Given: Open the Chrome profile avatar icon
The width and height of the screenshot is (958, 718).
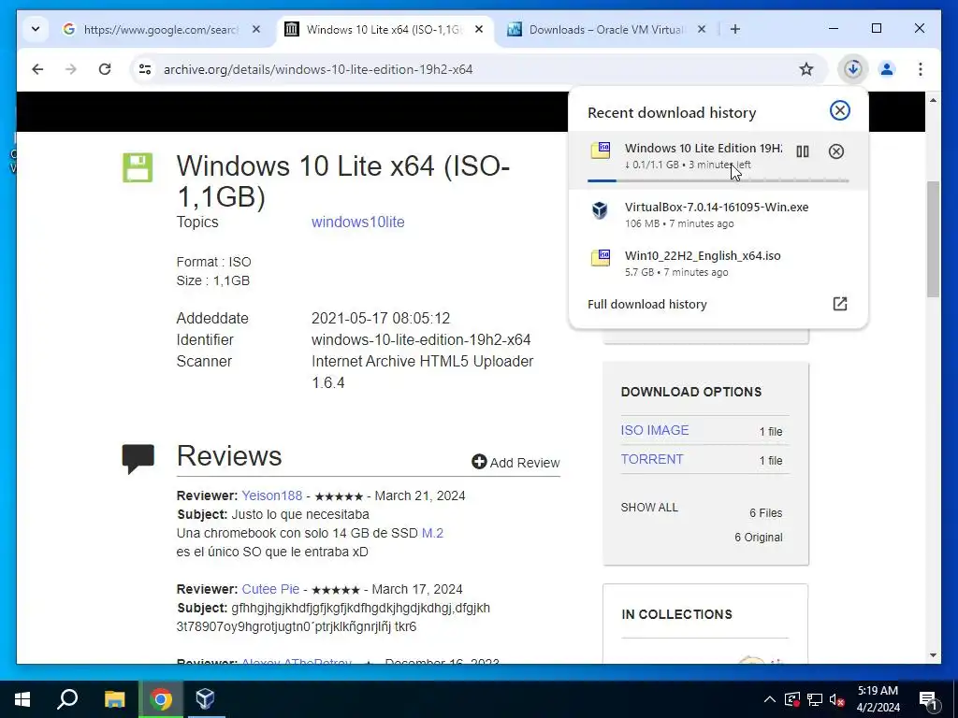Looking at the screenshot, I should (x=887, y=69).
